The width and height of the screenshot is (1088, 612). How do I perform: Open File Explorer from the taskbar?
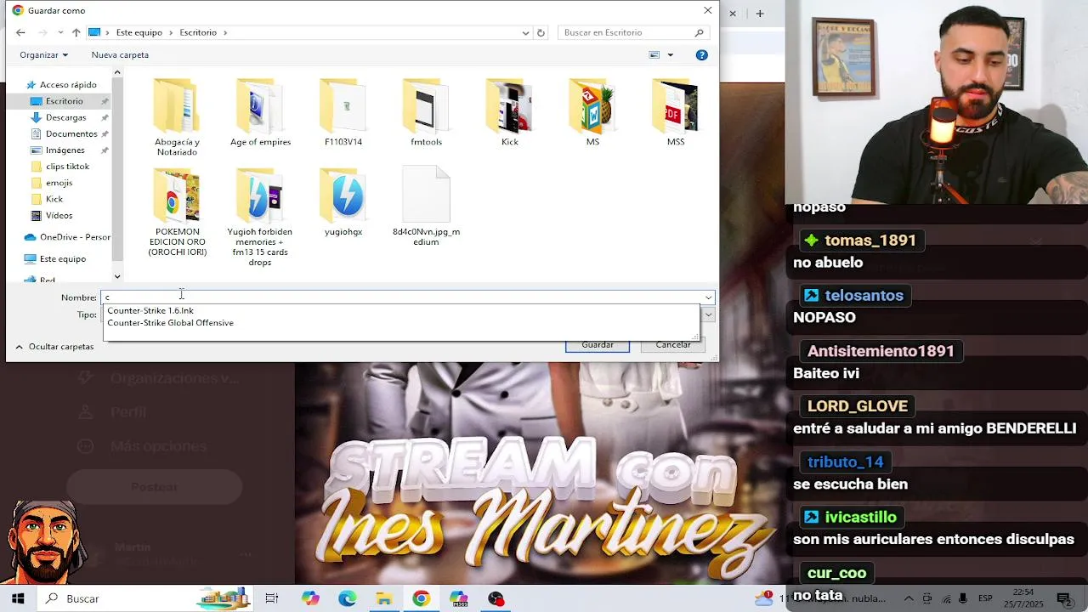click(x=384, y=598)
